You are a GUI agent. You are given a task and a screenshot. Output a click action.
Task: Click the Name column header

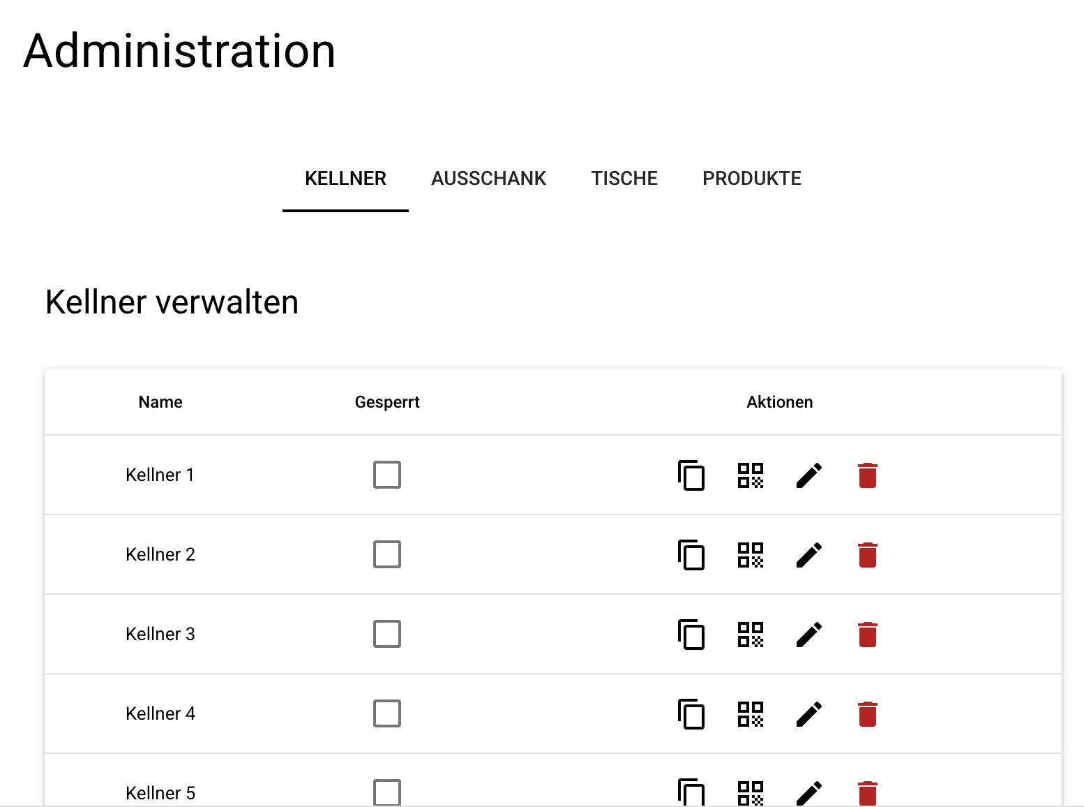coord(160,402)
